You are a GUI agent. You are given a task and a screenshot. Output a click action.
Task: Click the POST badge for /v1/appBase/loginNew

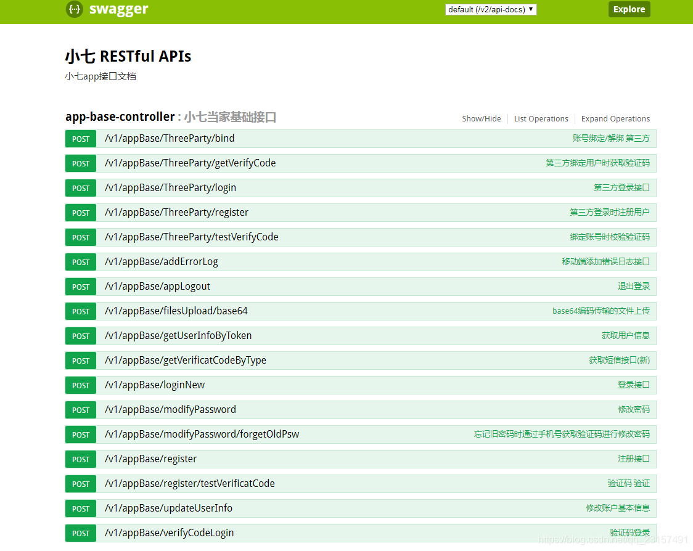(80, 385)
